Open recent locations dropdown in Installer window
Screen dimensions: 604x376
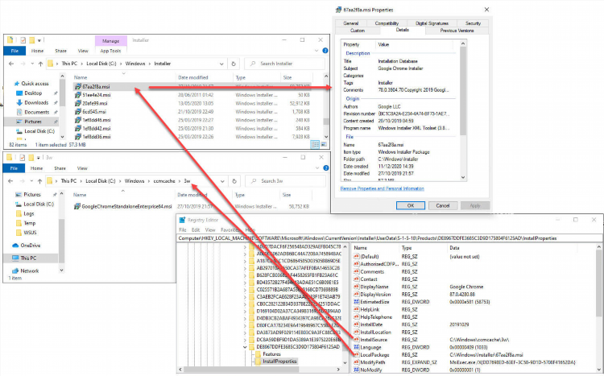pos(32,64)
